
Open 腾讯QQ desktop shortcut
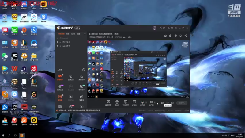pyautogui.click(x=14, y=5)
